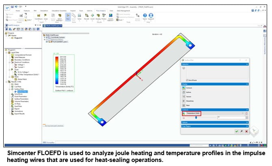The width and height of the screenshot is (272, 166).
Task: Expand the Options section header
Action: coord(215,122)
